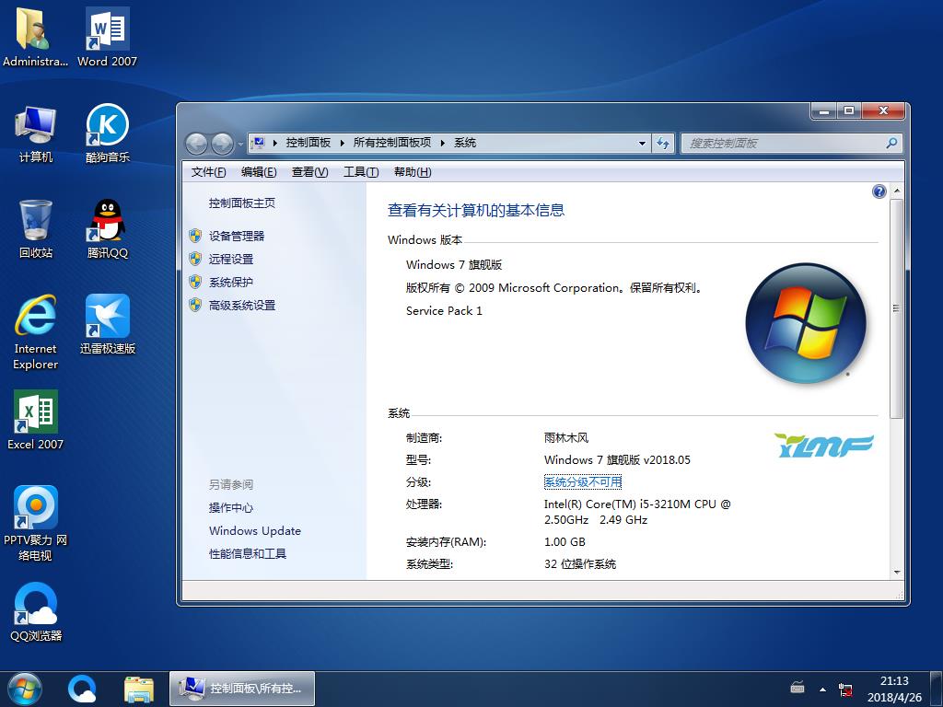943x707 pixels.
Task: Click the help question mark in System window
Action: click(879, 191)
